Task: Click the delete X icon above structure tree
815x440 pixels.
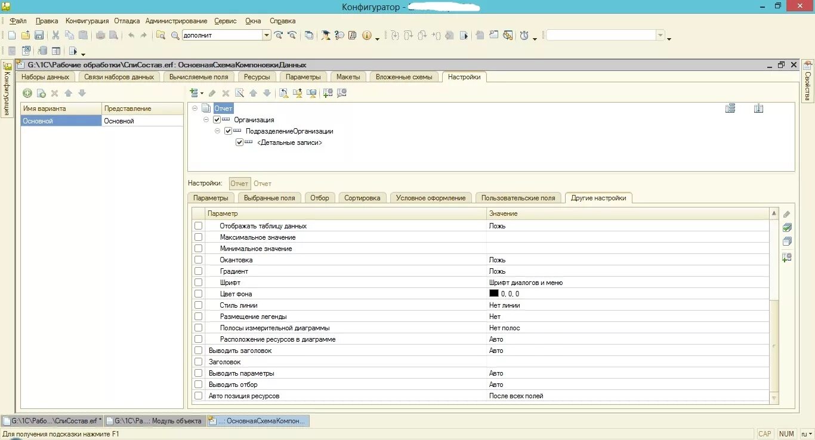Action: coord(226,93)
